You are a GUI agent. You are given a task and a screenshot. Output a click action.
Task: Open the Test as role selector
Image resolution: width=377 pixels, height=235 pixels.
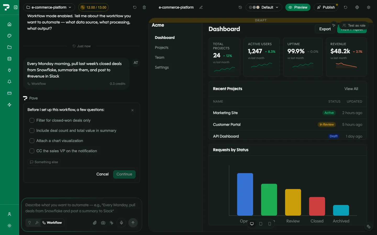(x=354, y=25)
